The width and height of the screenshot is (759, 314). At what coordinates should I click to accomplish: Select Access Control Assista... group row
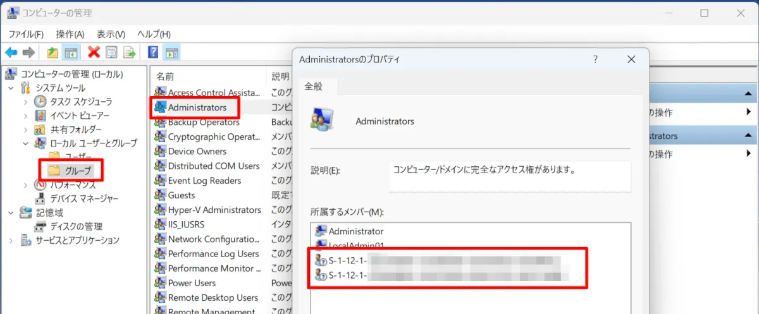point(214,93)
